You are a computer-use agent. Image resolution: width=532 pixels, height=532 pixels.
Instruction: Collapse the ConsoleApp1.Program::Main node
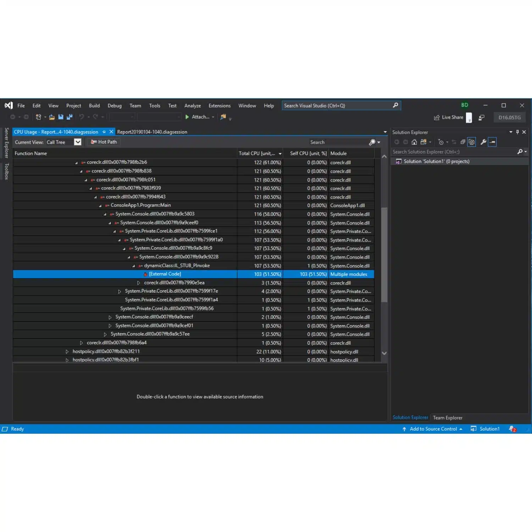(x=100, y=206)
